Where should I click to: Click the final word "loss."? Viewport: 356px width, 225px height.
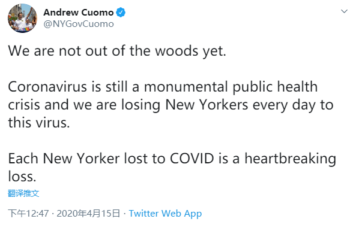coord(22,176)
